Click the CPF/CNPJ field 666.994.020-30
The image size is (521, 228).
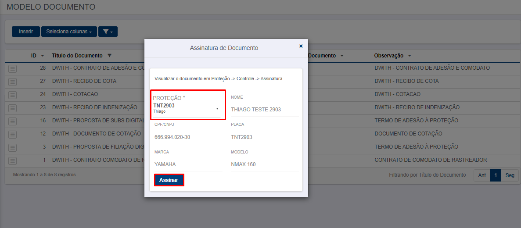188,137
